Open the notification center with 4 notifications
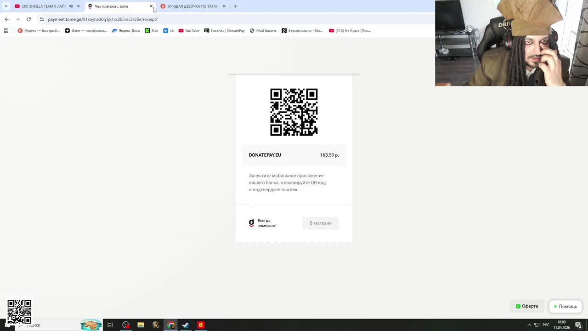 coord(579,325)
